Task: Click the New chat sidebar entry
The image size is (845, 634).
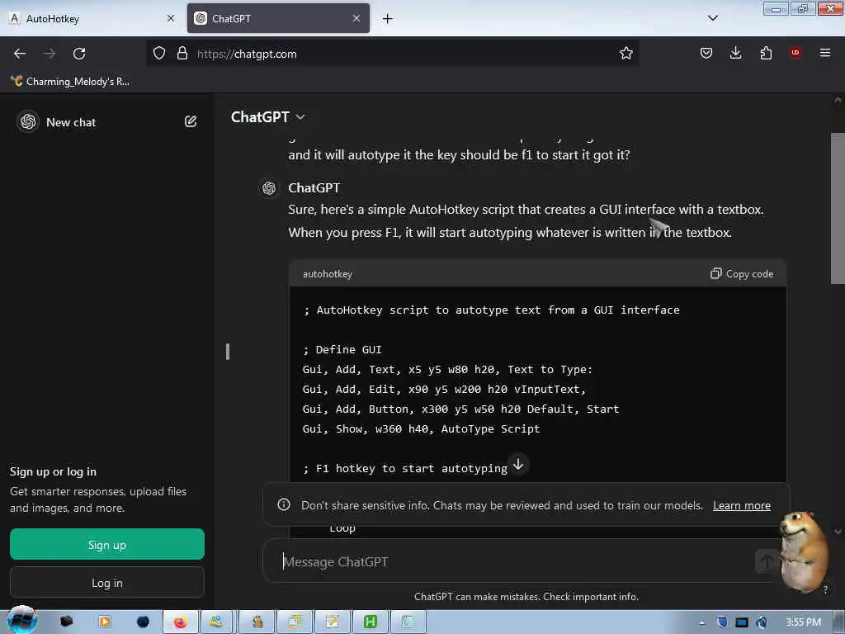Action: (71, 122)
